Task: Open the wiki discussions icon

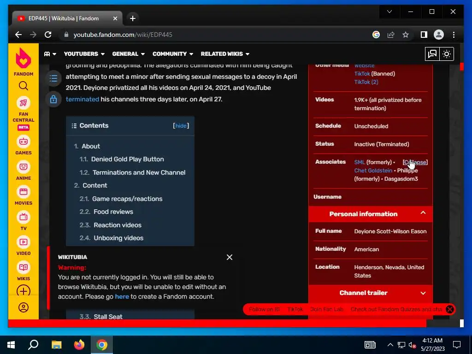Action: [x=432, y=54]
